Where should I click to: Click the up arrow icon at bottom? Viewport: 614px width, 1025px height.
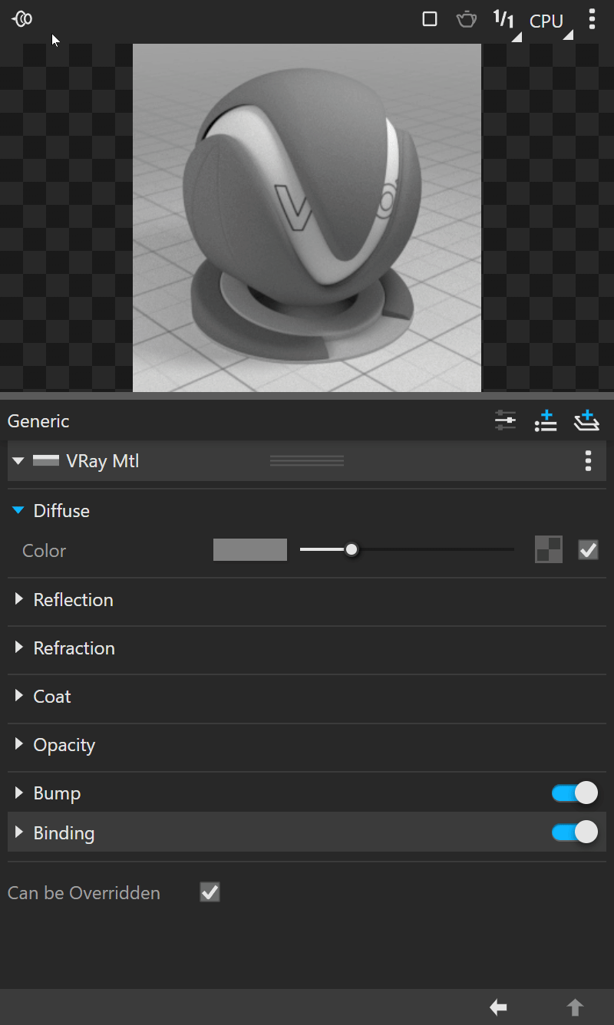[575, 1007]
